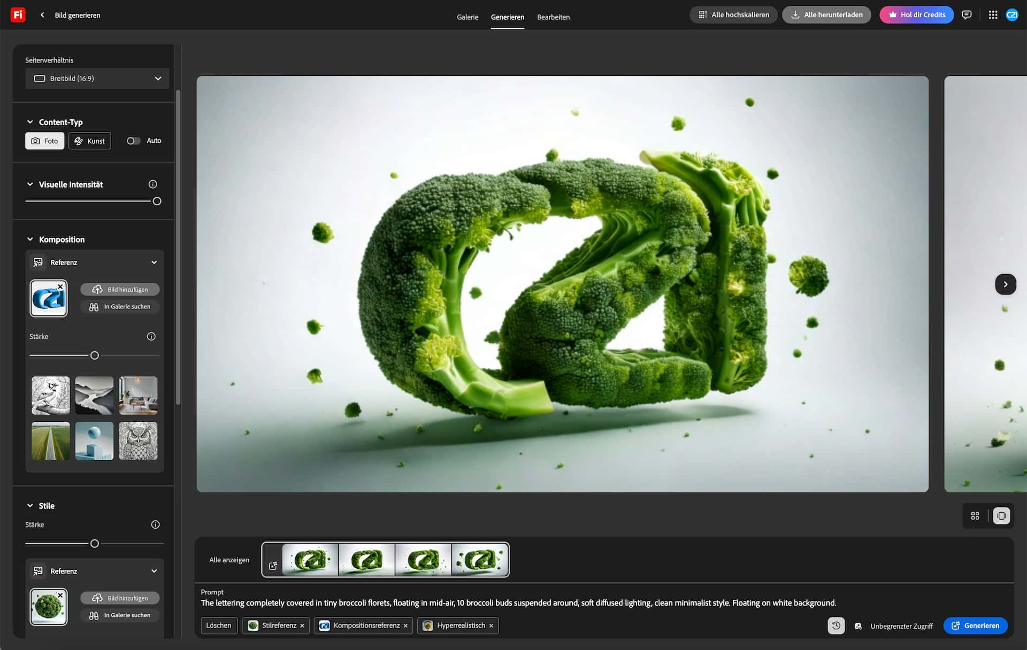Switch to the Bearbeiten tab
The width and height of the screenshot is (1027, 650).
point(553,17)
